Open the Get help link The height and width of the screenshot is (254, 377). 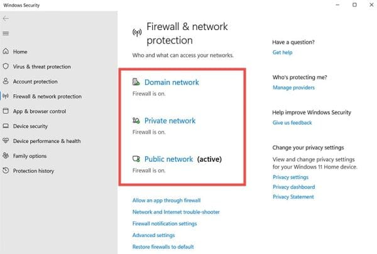[283, 52]
